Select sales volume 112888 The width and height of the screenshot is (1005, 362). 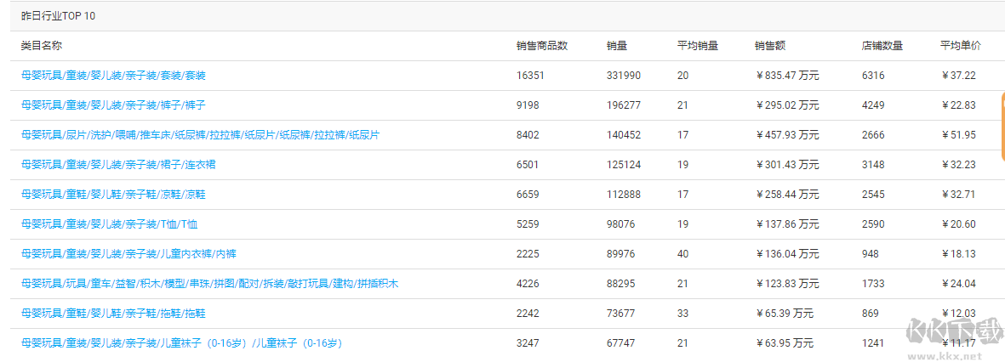click(x=624, y=195)
